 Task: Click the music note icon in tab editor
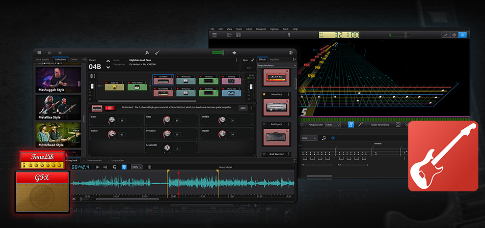coord(324,138)
